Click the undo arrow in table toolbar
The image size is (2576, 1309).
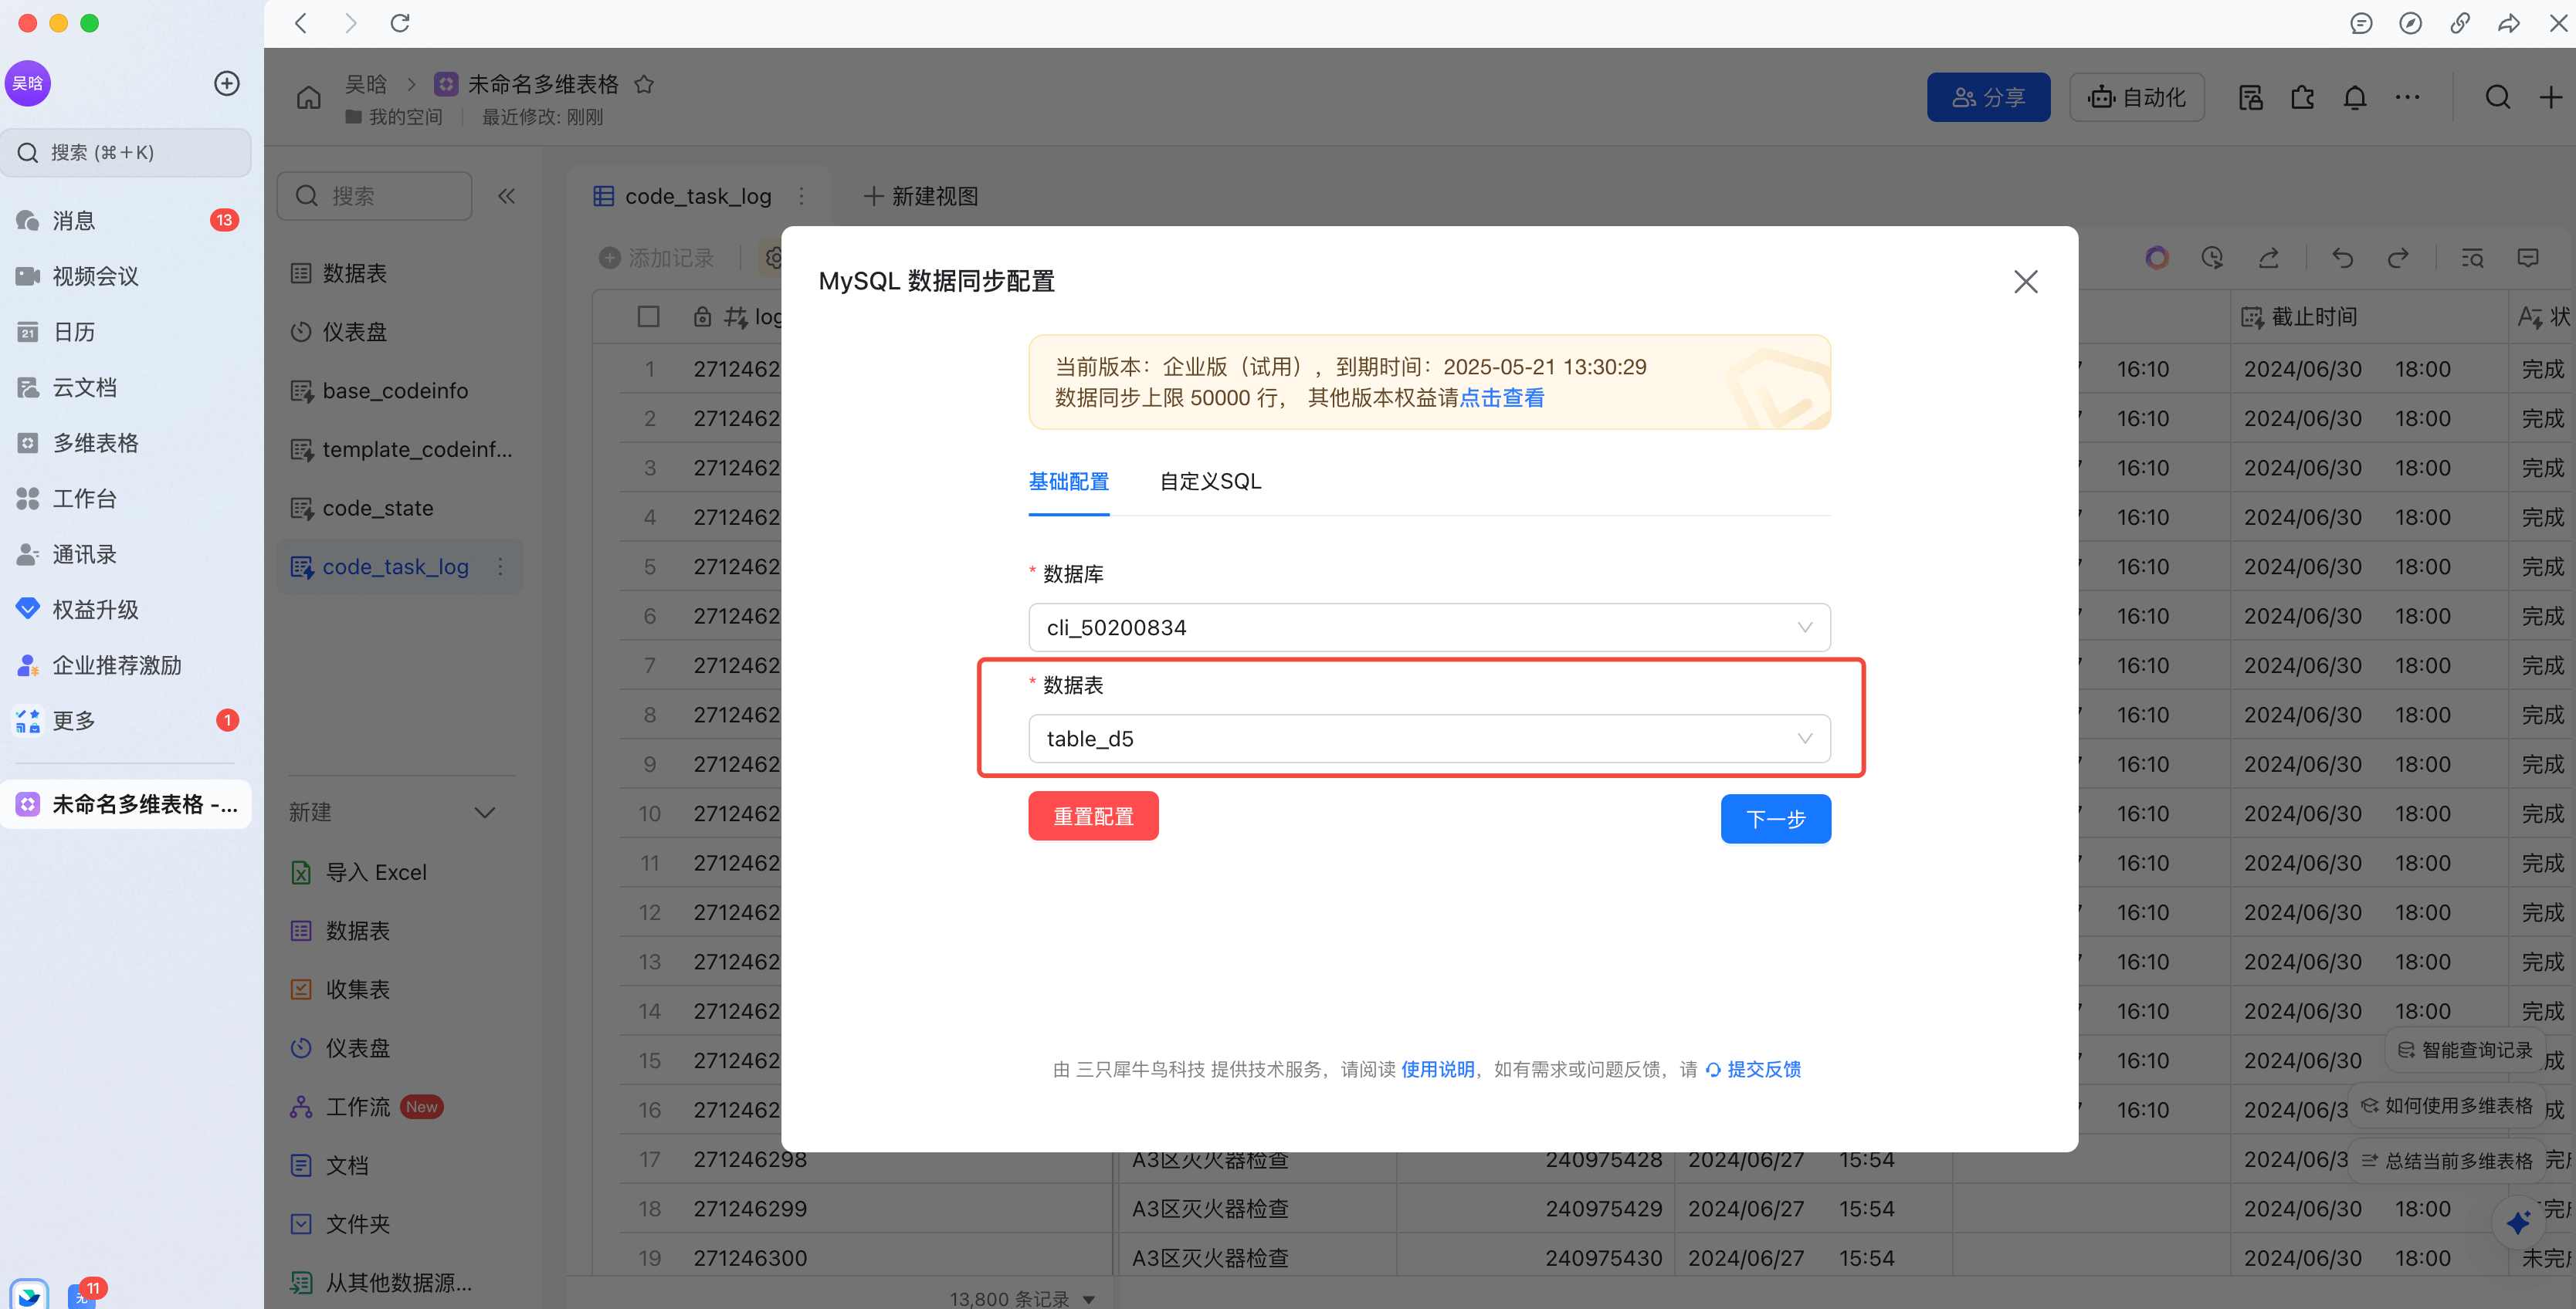pyautogui.click(x=2342, y=258)
